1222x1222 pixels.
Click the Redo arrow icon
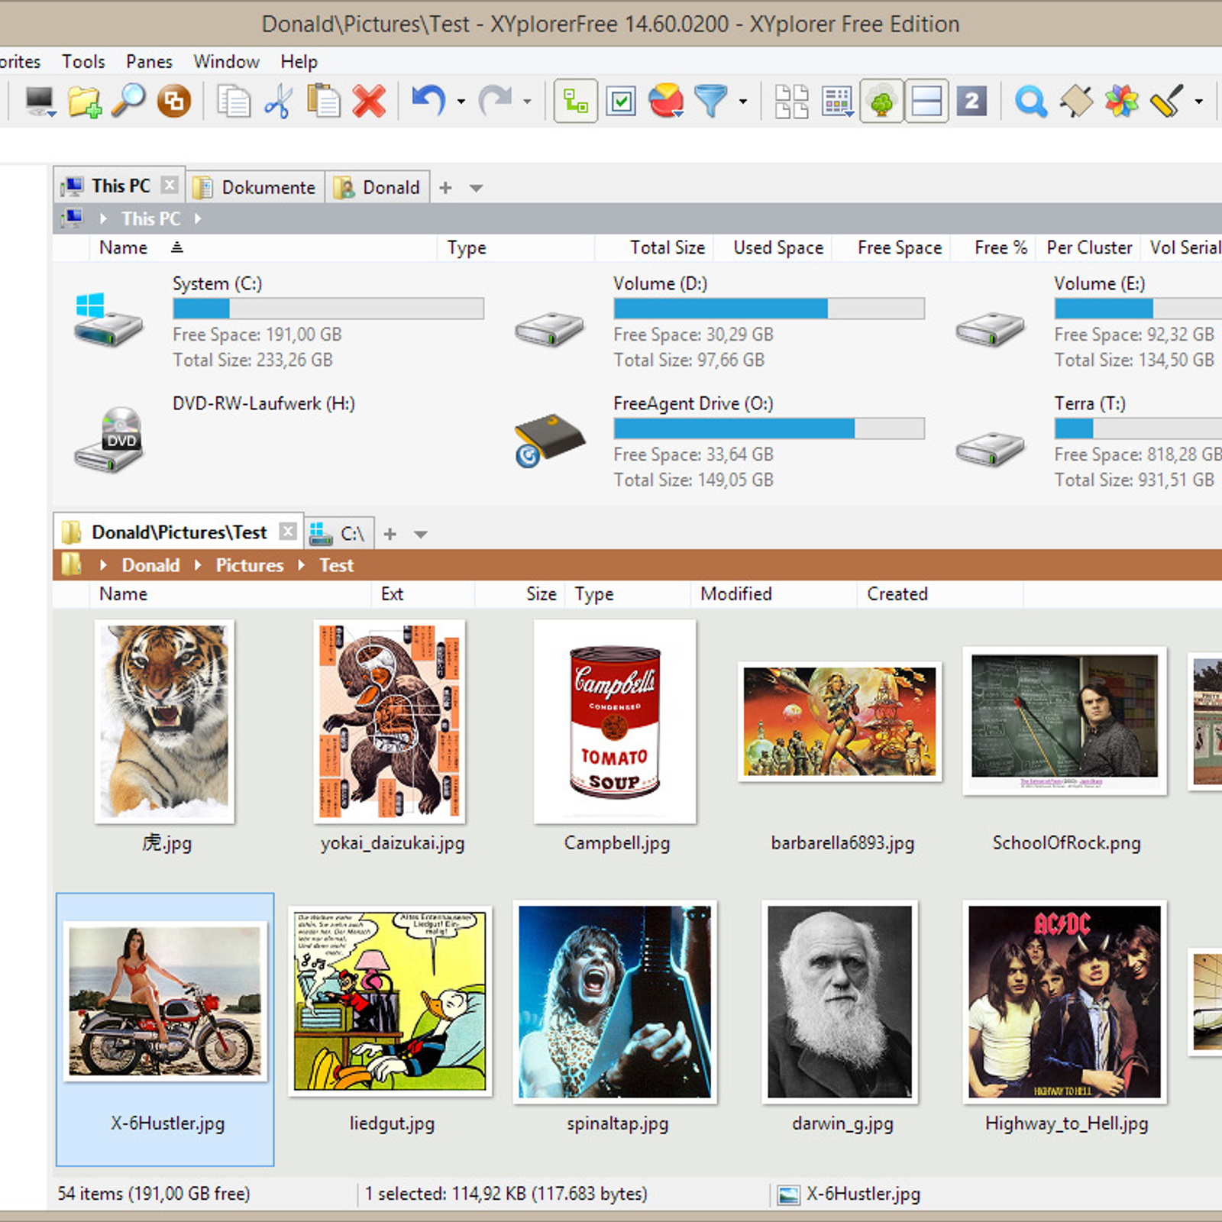pyautogui.click(x=495, y=101)
